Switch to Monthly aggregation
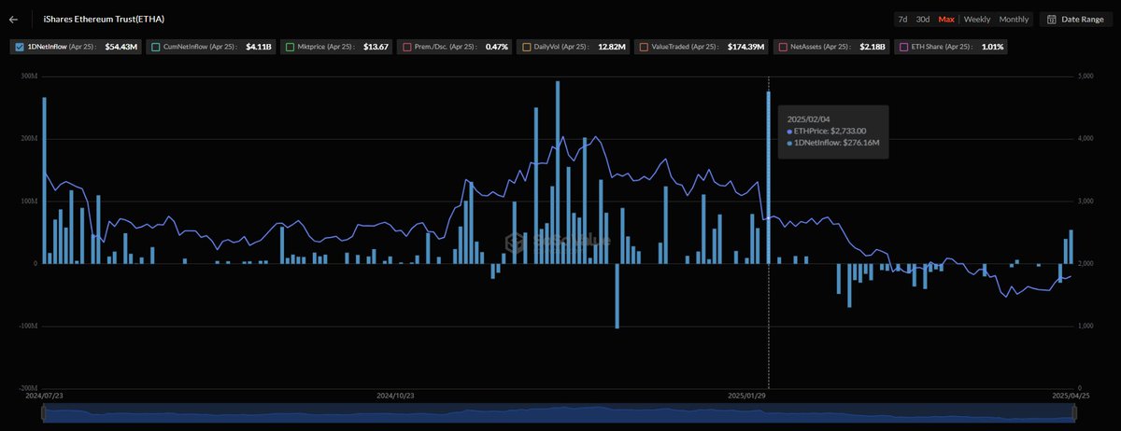Viewport: 1121px width, 431px height. pos(1014,20)
